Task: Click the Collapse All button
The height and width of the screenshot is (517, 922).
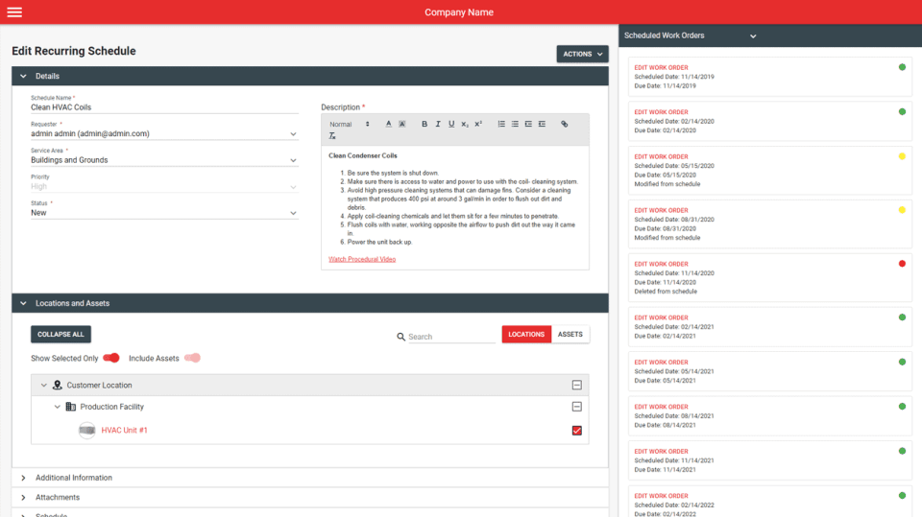Action: tap(61, 335)
